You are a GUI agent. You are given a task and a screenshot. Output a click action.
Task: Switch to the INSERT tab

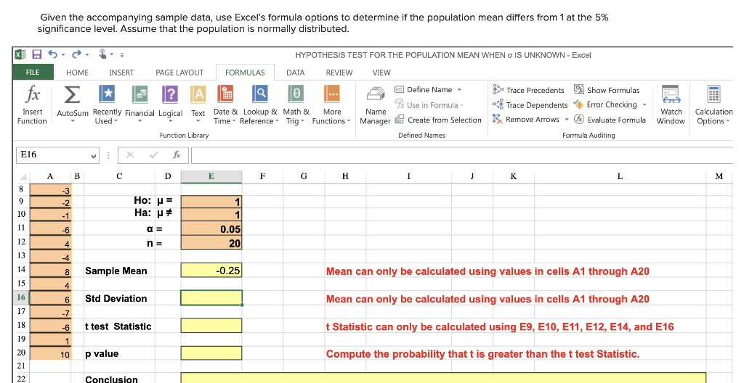[121, 73]
